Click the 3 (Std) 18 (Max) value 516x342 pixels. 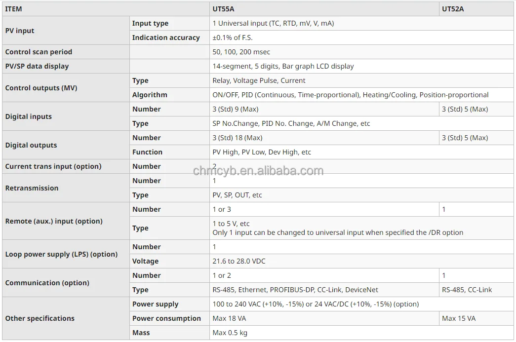pos(237,138)
